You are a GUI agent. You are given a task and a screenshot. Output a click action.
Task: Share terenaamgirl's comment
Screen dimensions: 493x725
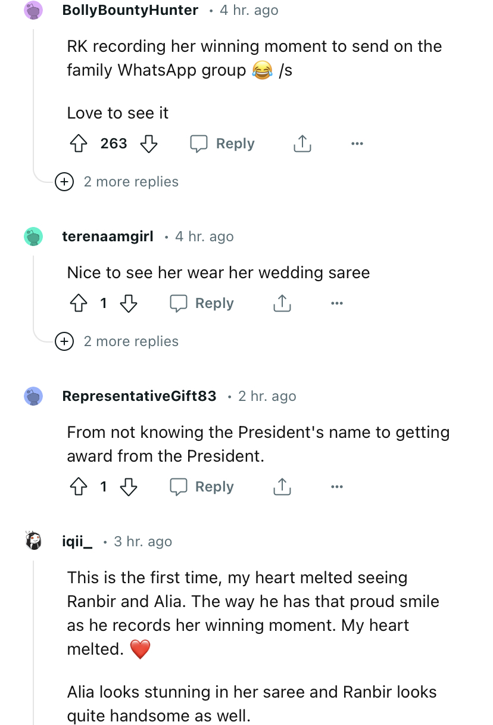click(282, 303)
